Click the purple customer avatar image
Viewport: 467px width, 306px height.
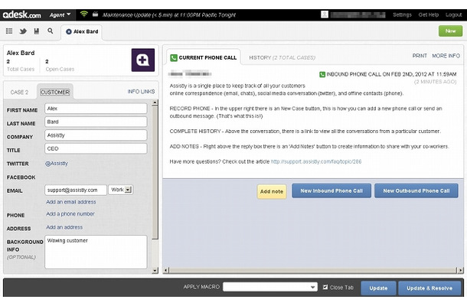click(x=143, y=60)
